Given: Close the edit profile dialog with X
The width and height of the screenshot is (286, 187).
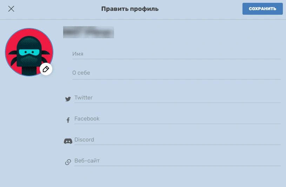Looking at the screenshot, I should point(11,9).
